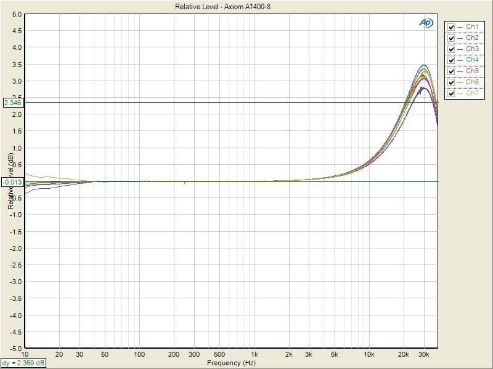Toggle the Ch2 checkbox in legend
This screenshot has height=369, width=493.
pos(452,38)
